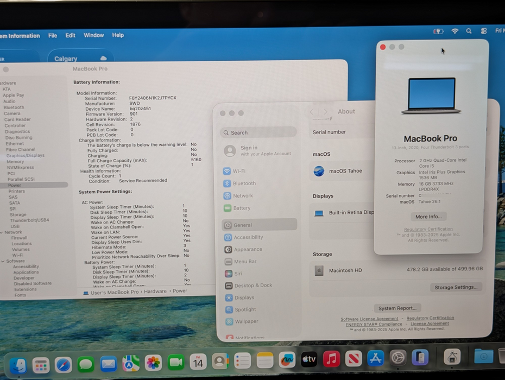Open Notes from the Dock
505x380 pixels.
[265, 360]
